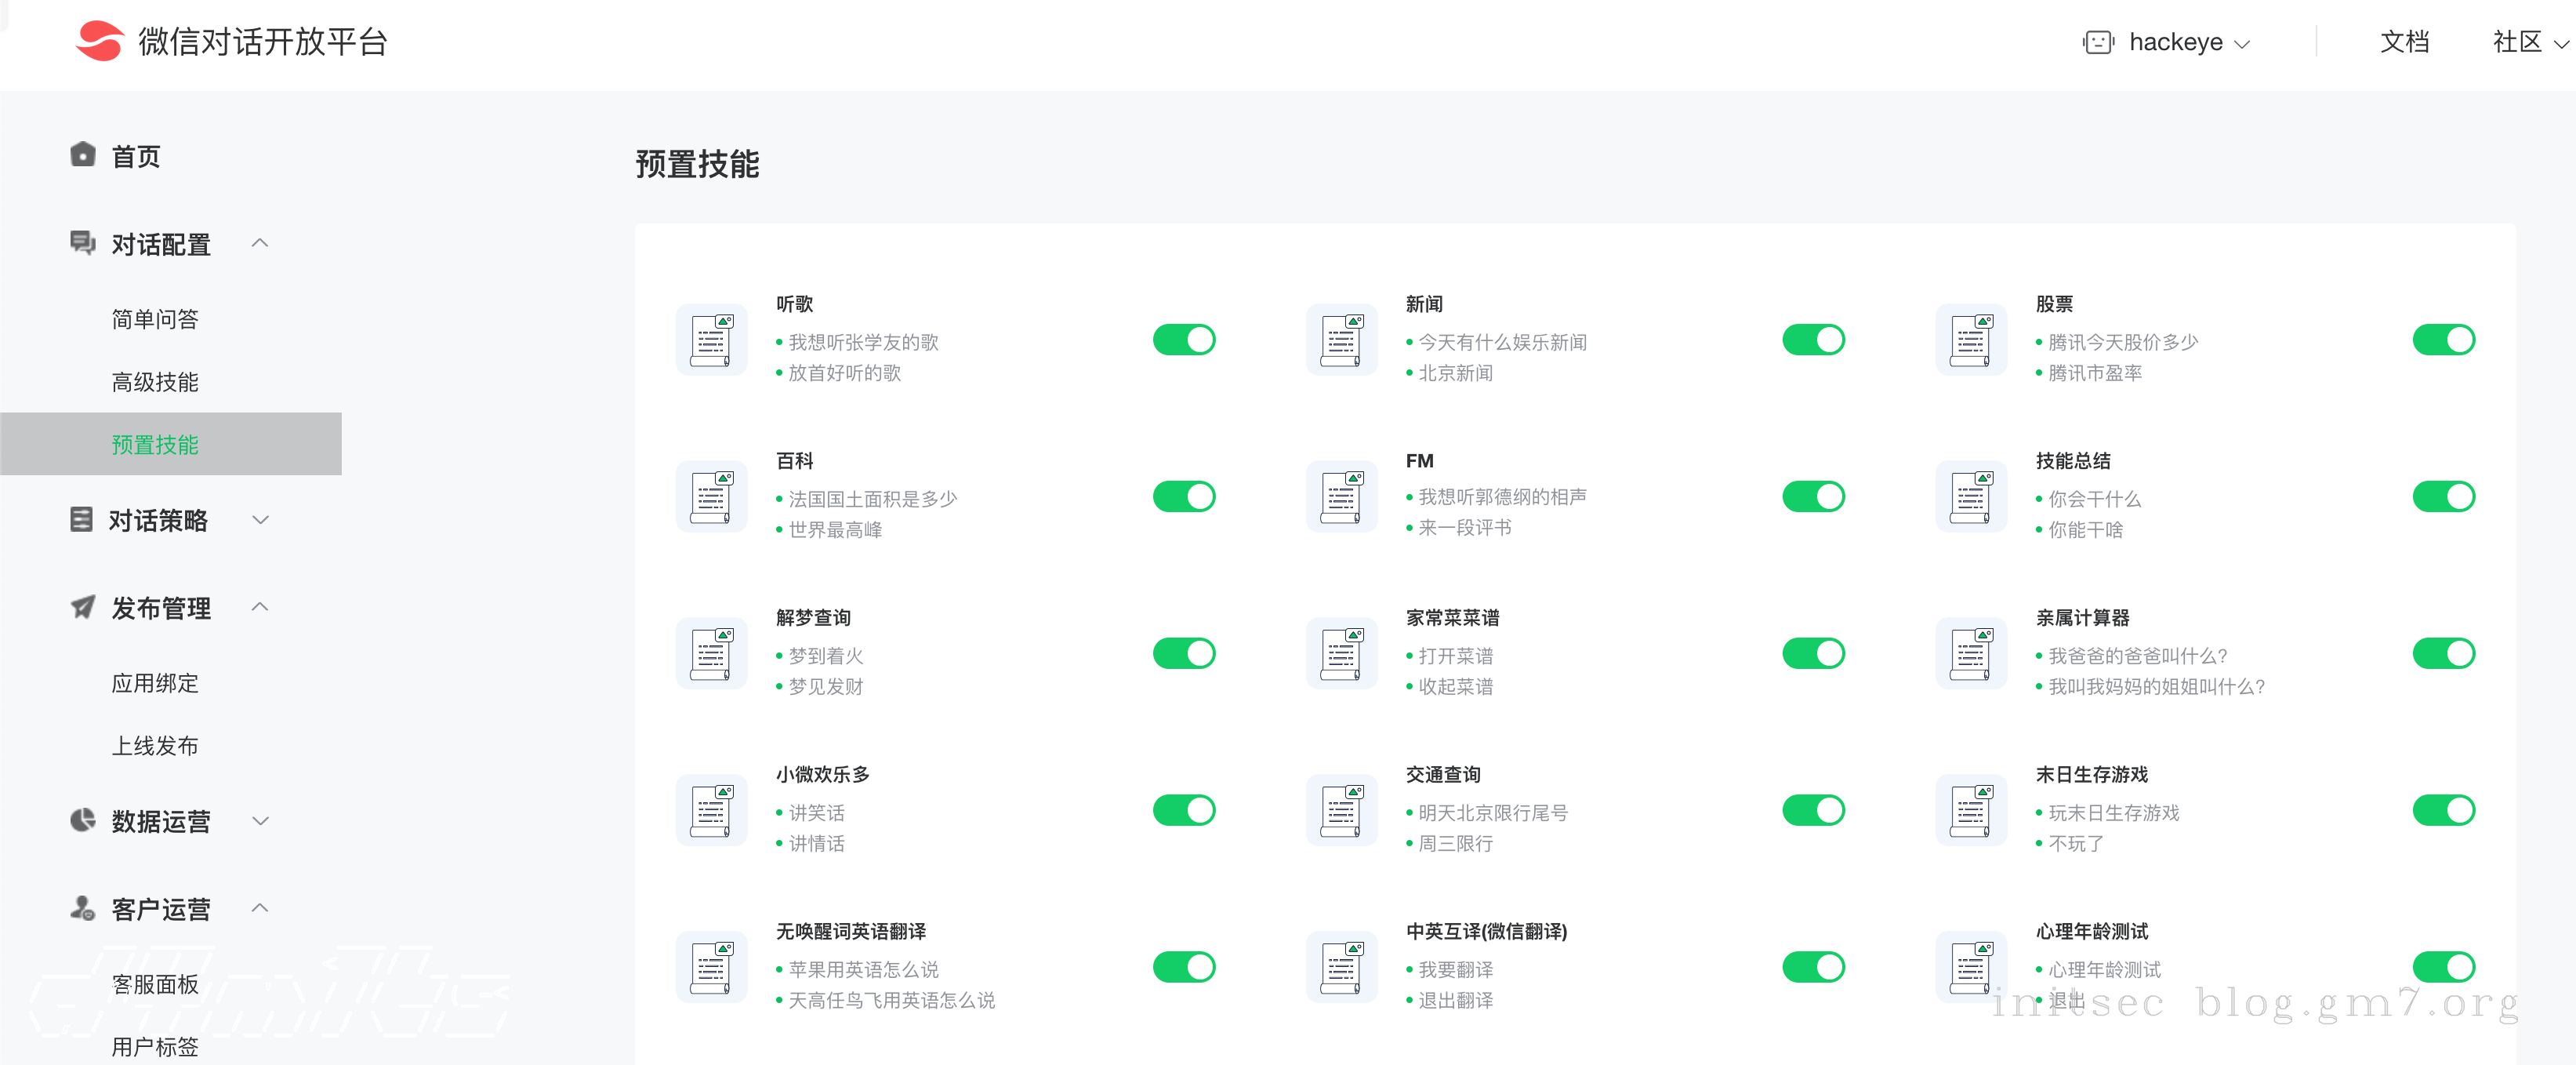Click the pie chart icon for 数据运营
2576x1065 pixels.
83,820
